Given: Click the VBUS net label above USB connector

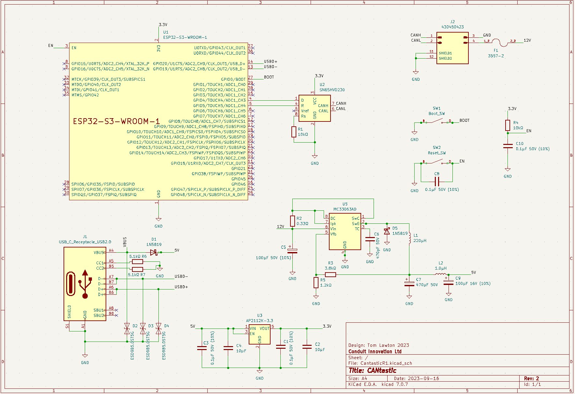Looking at the screenshot, I should tap(125, 242).
